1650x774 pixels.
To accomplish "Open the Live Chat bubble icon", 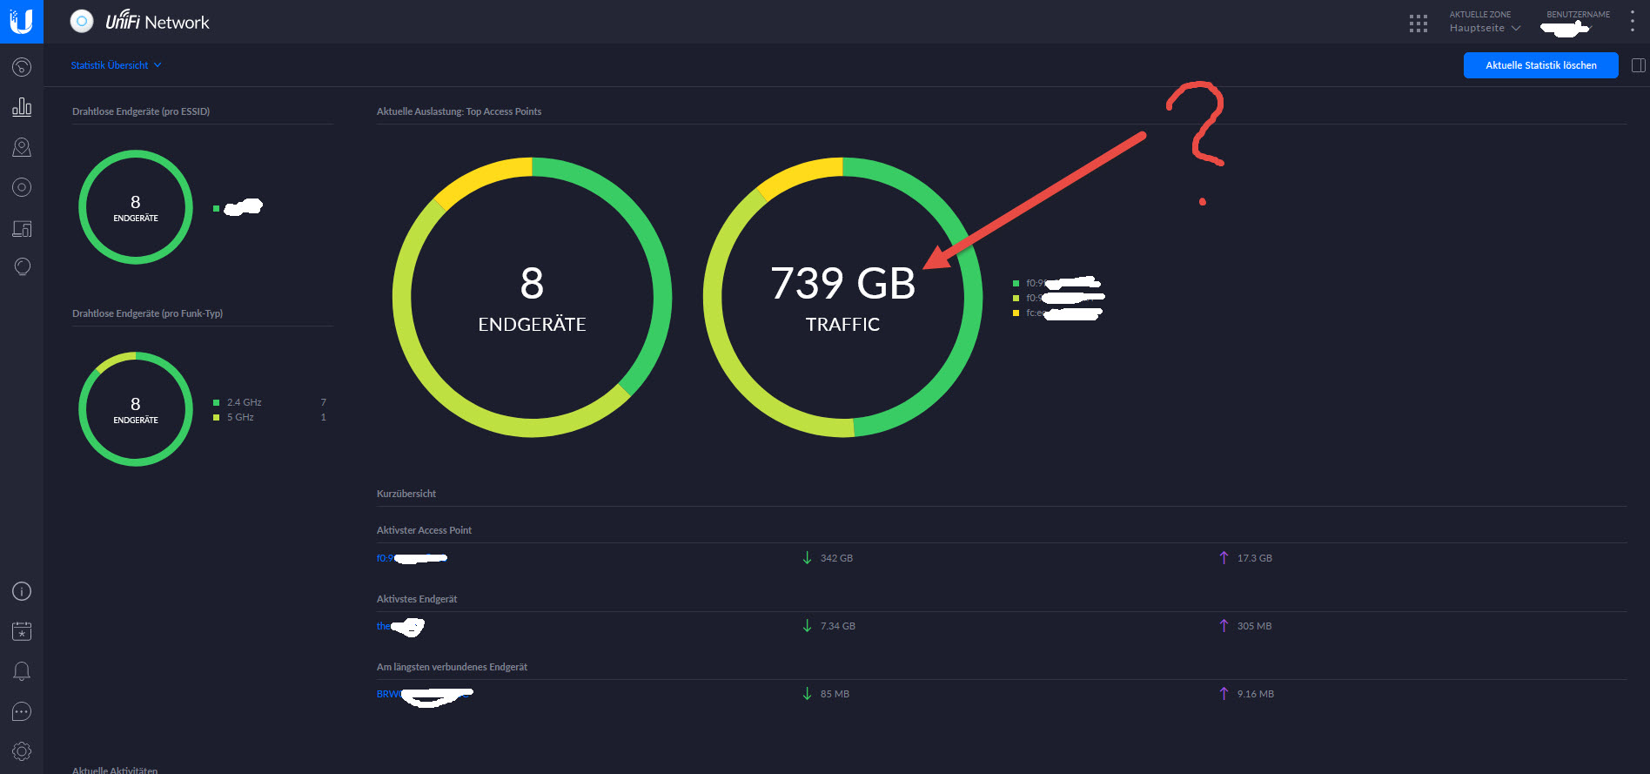I will (22, 711).
